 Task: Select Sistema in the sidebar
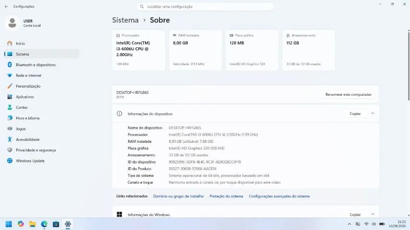click(42, 54)
